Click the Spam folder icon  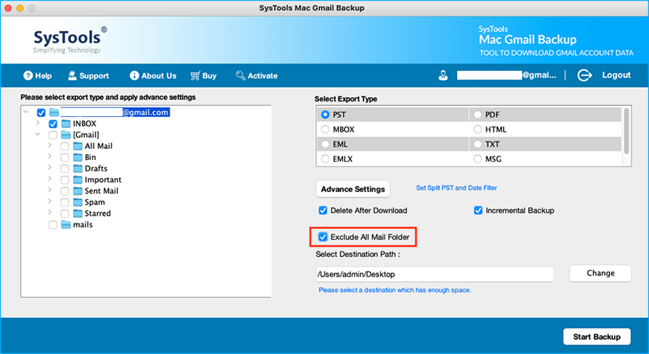coord(78,202)
